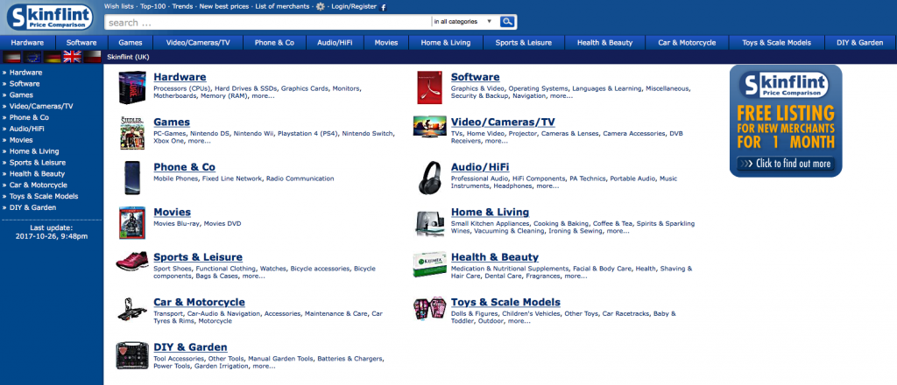Select the Polish flag site

coord(92,57)
